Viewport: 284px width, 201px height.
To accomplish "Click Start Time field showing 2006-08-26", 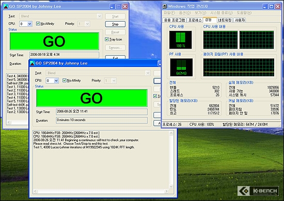I will (102, 111).
